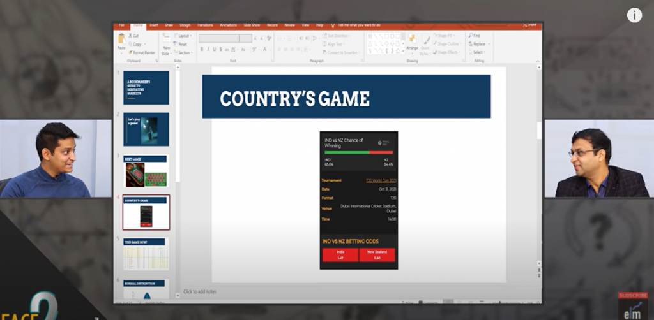
Task: Click Convert to SmartArt
Action: point(342,53)
